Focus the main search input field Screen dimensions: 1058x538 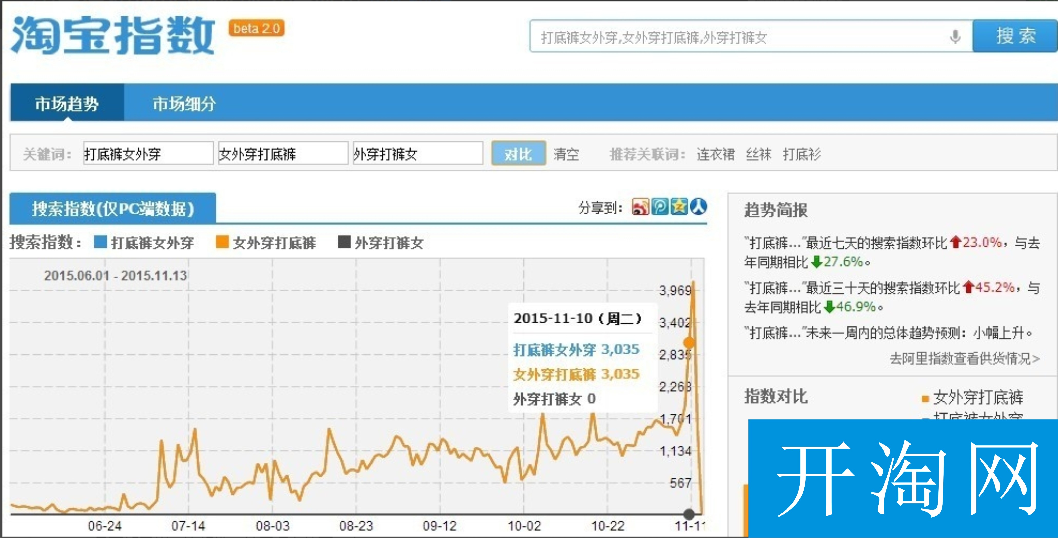[x=751, y=36]
